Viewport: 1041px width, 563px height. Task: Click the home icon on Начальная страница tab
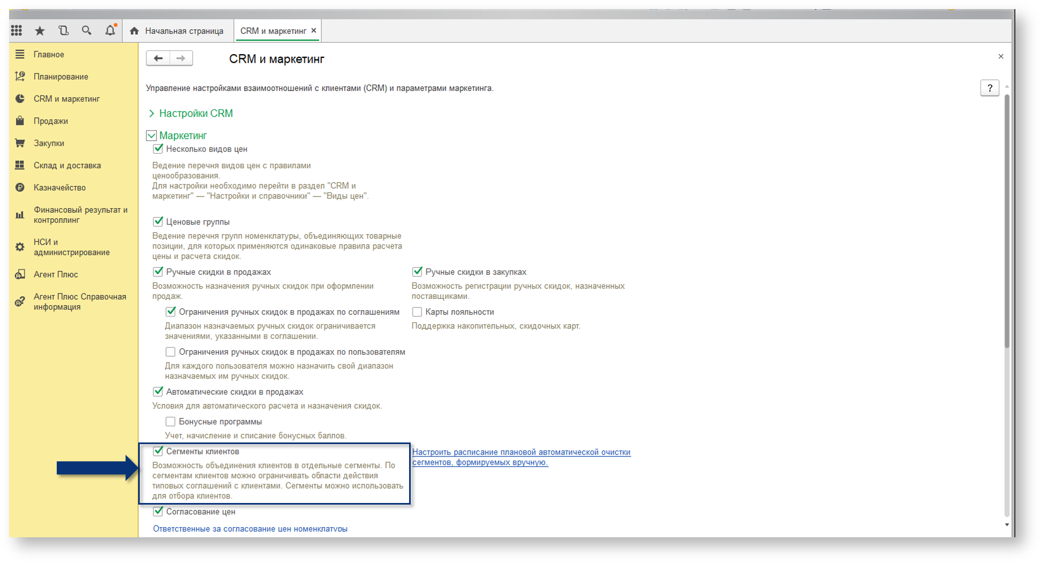(134, 31)
